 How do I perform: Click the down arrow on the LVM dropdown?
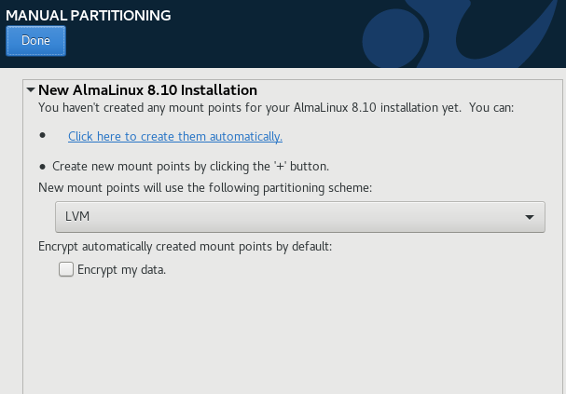click(x=529, y=217)
